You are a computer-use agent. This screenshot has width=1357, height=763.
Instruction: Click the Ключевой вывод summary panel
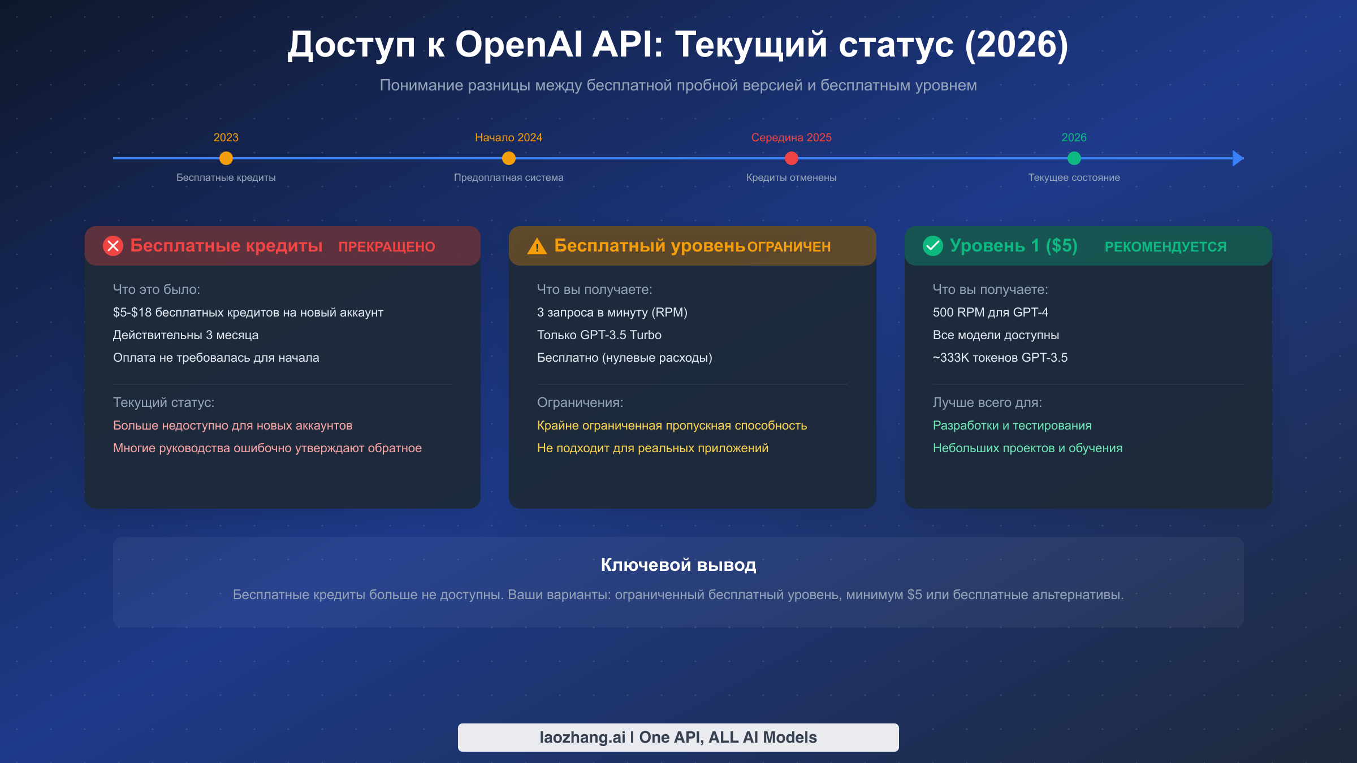pos(678,581)
